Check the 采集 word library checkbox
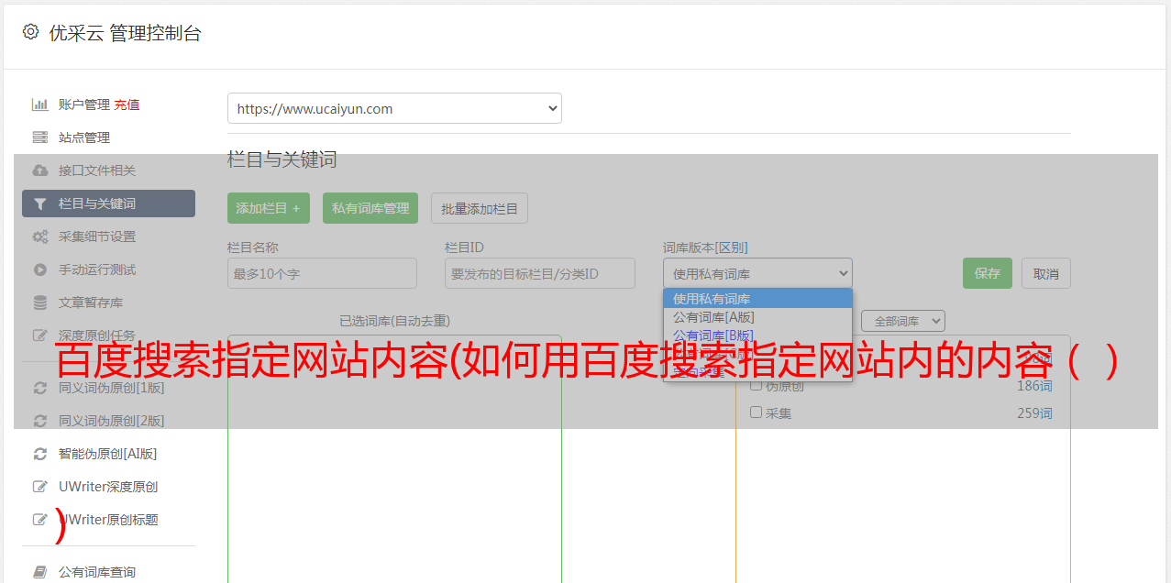This screenshot has width=1171, height=583. (757, 412)
